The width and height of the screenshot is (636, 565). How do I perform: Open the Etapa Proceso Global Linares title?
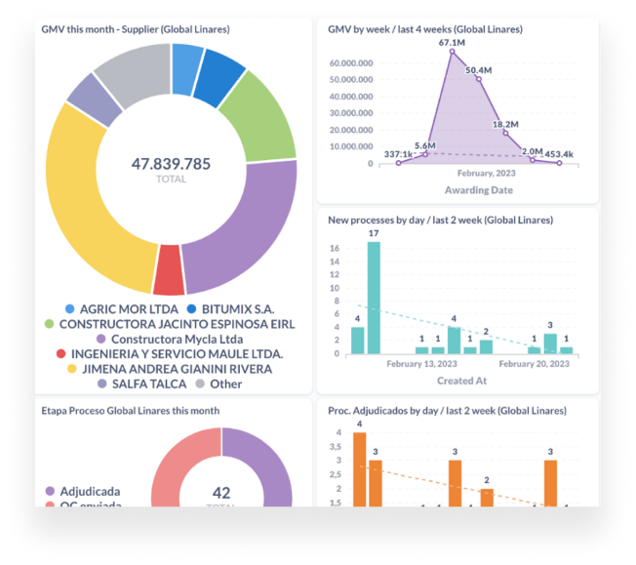(130, 411)
